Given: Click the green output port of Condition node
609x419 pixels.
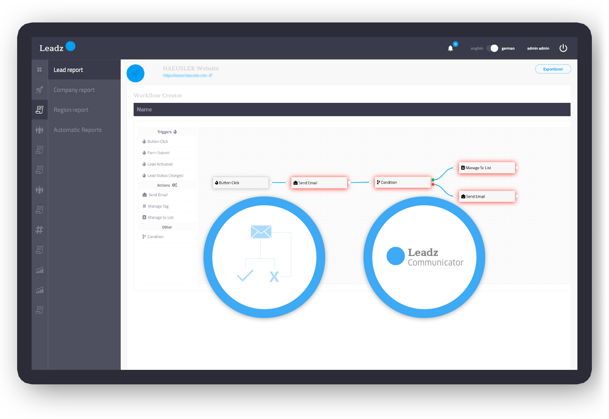Looking at the screenshot, I should point(433,180).
